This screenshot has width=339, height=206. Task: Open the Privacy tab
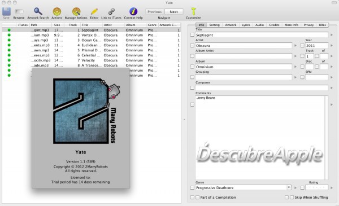coord(308,25)
